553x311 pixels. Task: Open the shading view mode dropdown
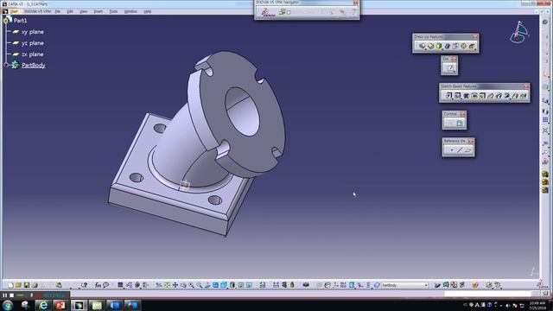pos(232,285)
